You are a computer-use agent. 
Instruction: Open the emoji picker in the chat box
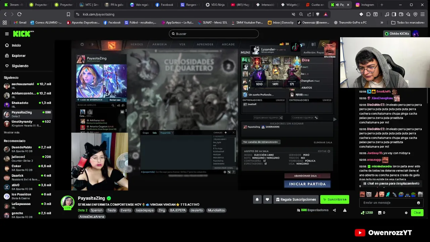[418, 203]
